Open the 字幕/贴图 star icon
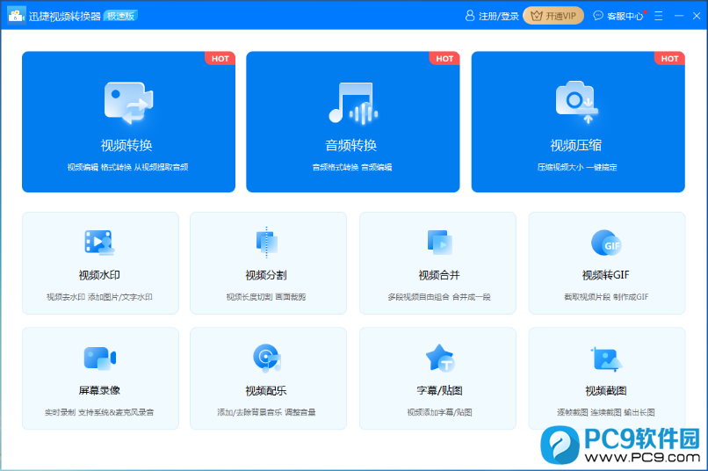 [x=440, y=358]
